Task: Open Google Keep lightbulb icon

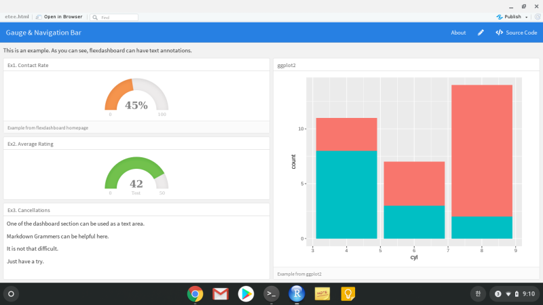Action: [x=348, y=294]
